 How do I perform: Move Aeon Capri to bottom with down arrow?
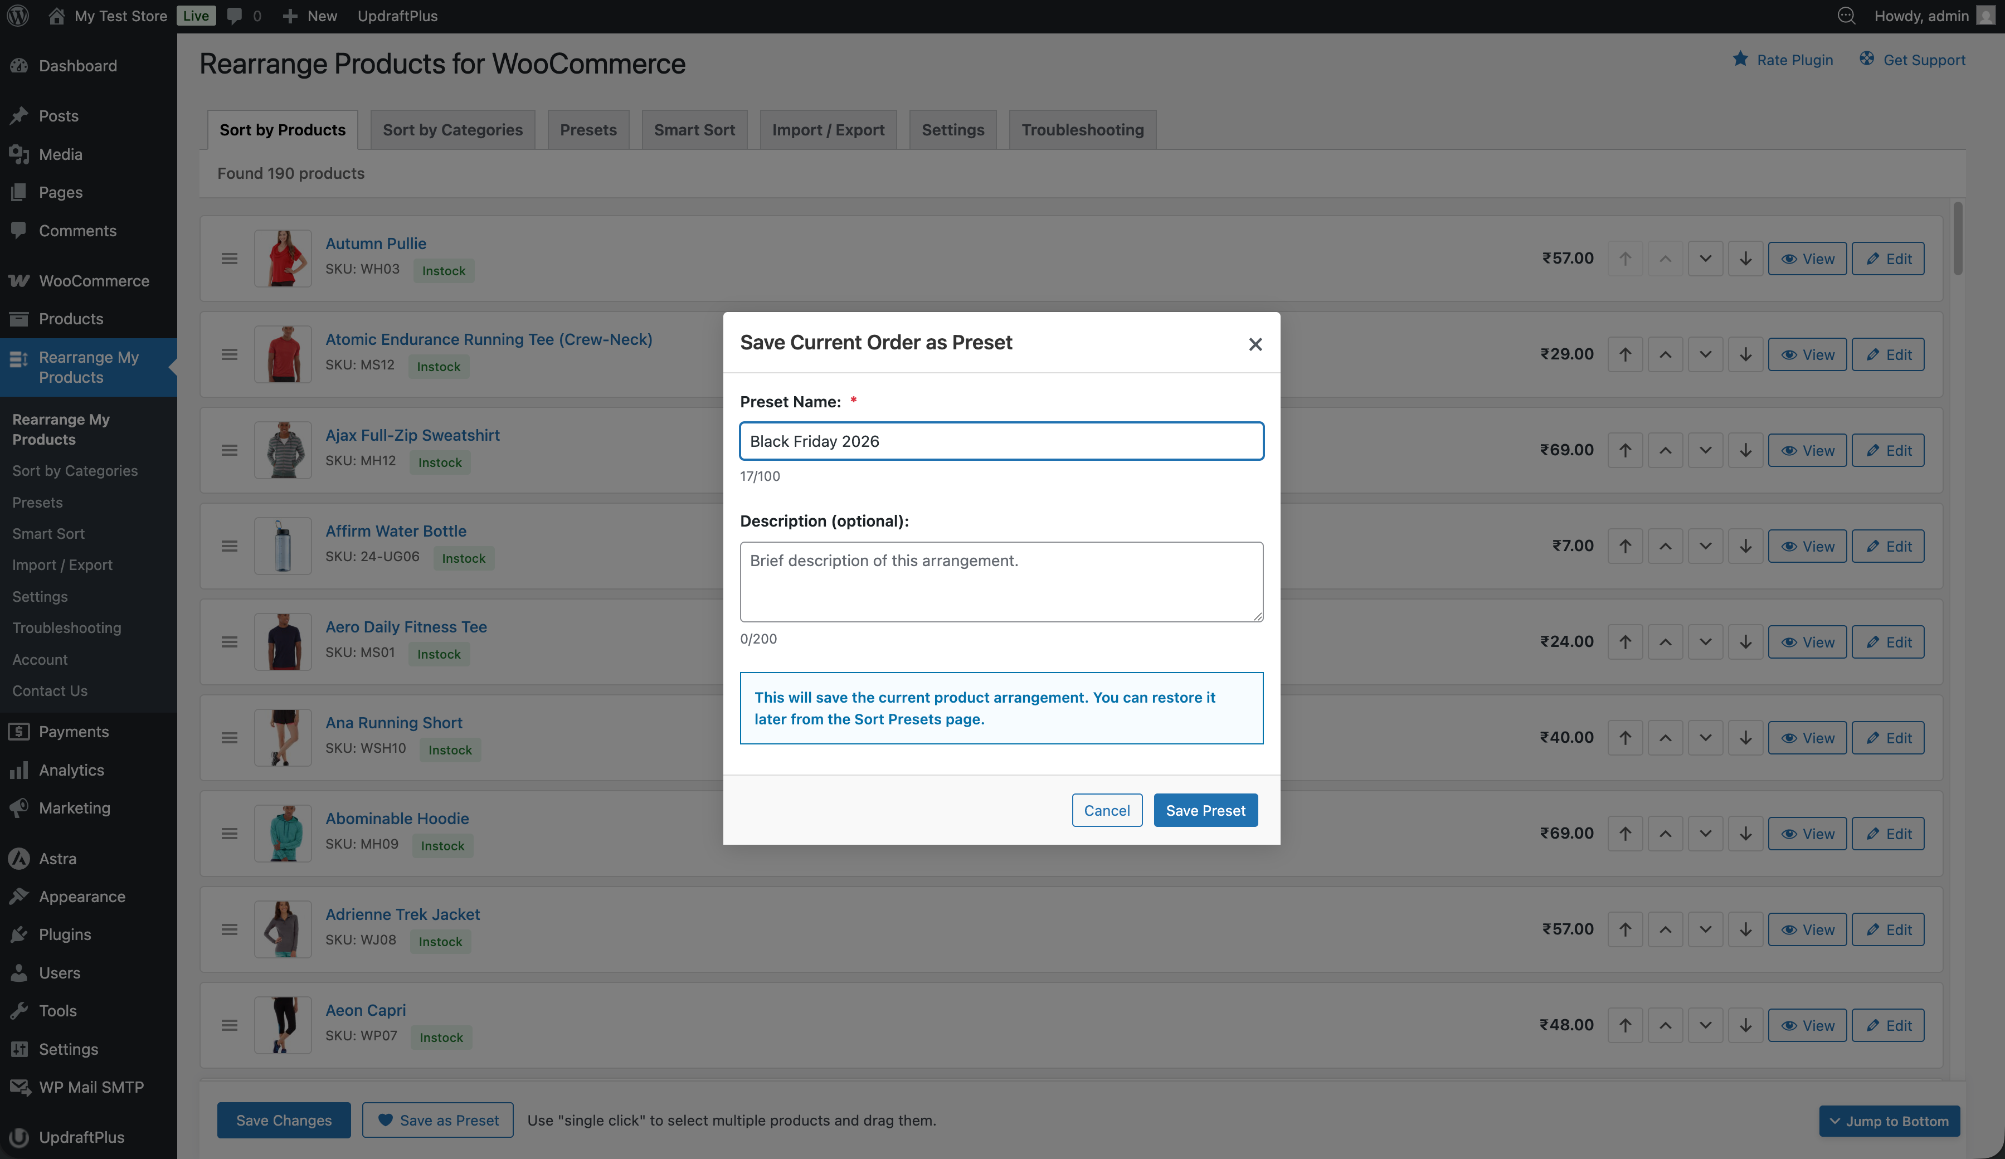coord(1746,1025)
